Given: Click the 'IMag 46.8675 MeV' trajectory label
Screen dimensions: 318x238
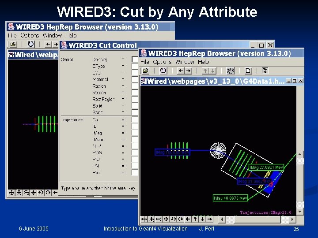Looking at the screenshot, I should pos(231,198).
